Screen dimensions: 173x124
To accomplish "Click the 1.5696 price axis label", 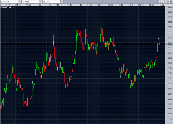I will pyautogui.click(x=169, y=12).
